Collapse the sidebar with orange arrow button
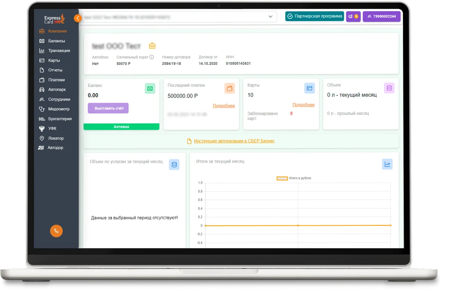Screen dimensions: 455x290 pyautogui.click(x=78, y=18)
